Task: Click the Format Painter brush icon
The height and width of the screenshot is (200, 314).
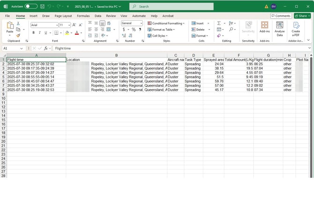Action: (18, 36)
